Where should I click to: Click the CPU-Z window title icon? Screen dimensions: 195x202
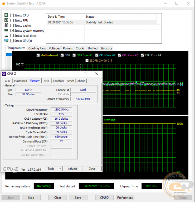(x=4, y=74)
